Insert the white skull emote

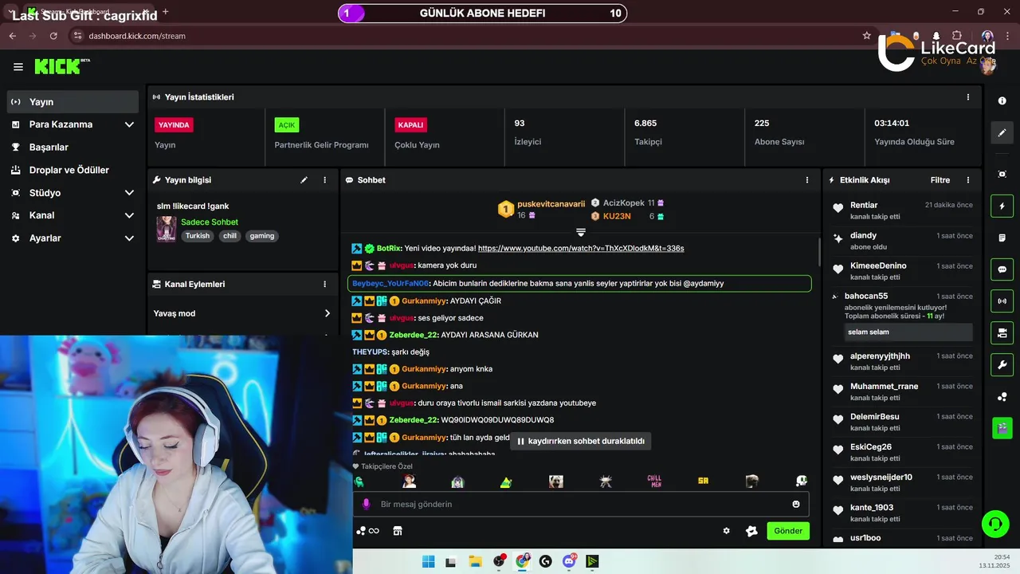click(x=802, y=482)
